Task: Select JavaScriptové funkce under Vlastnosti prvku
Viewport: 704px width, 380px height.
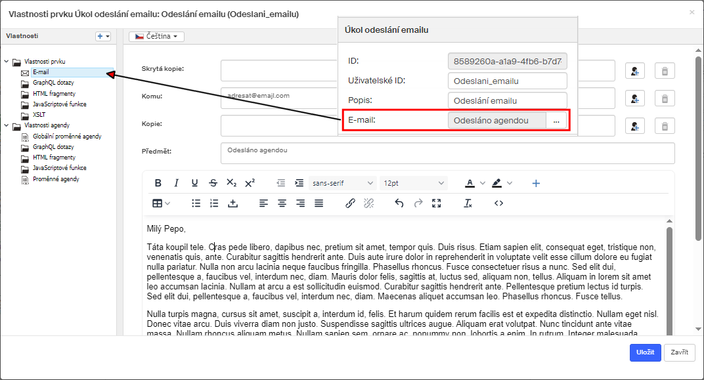Action: [59, 104]
